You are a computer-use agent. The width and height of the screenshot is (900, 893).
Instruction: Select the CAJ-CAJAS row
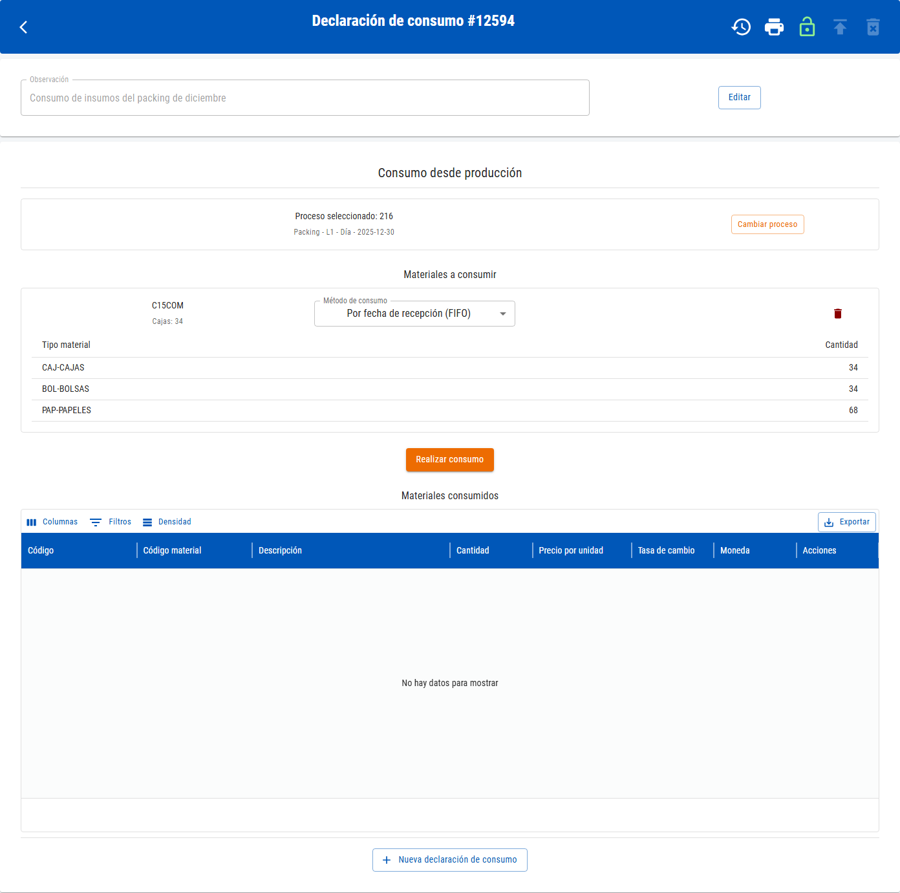coord(450,368)
